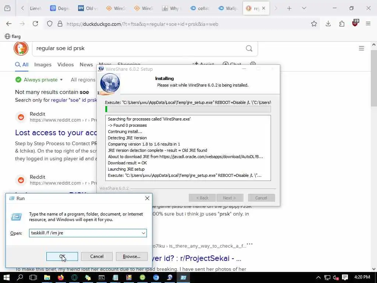Open Task View on taskbar
This screenshot has width=377, height=283.
tap(33, 277)
